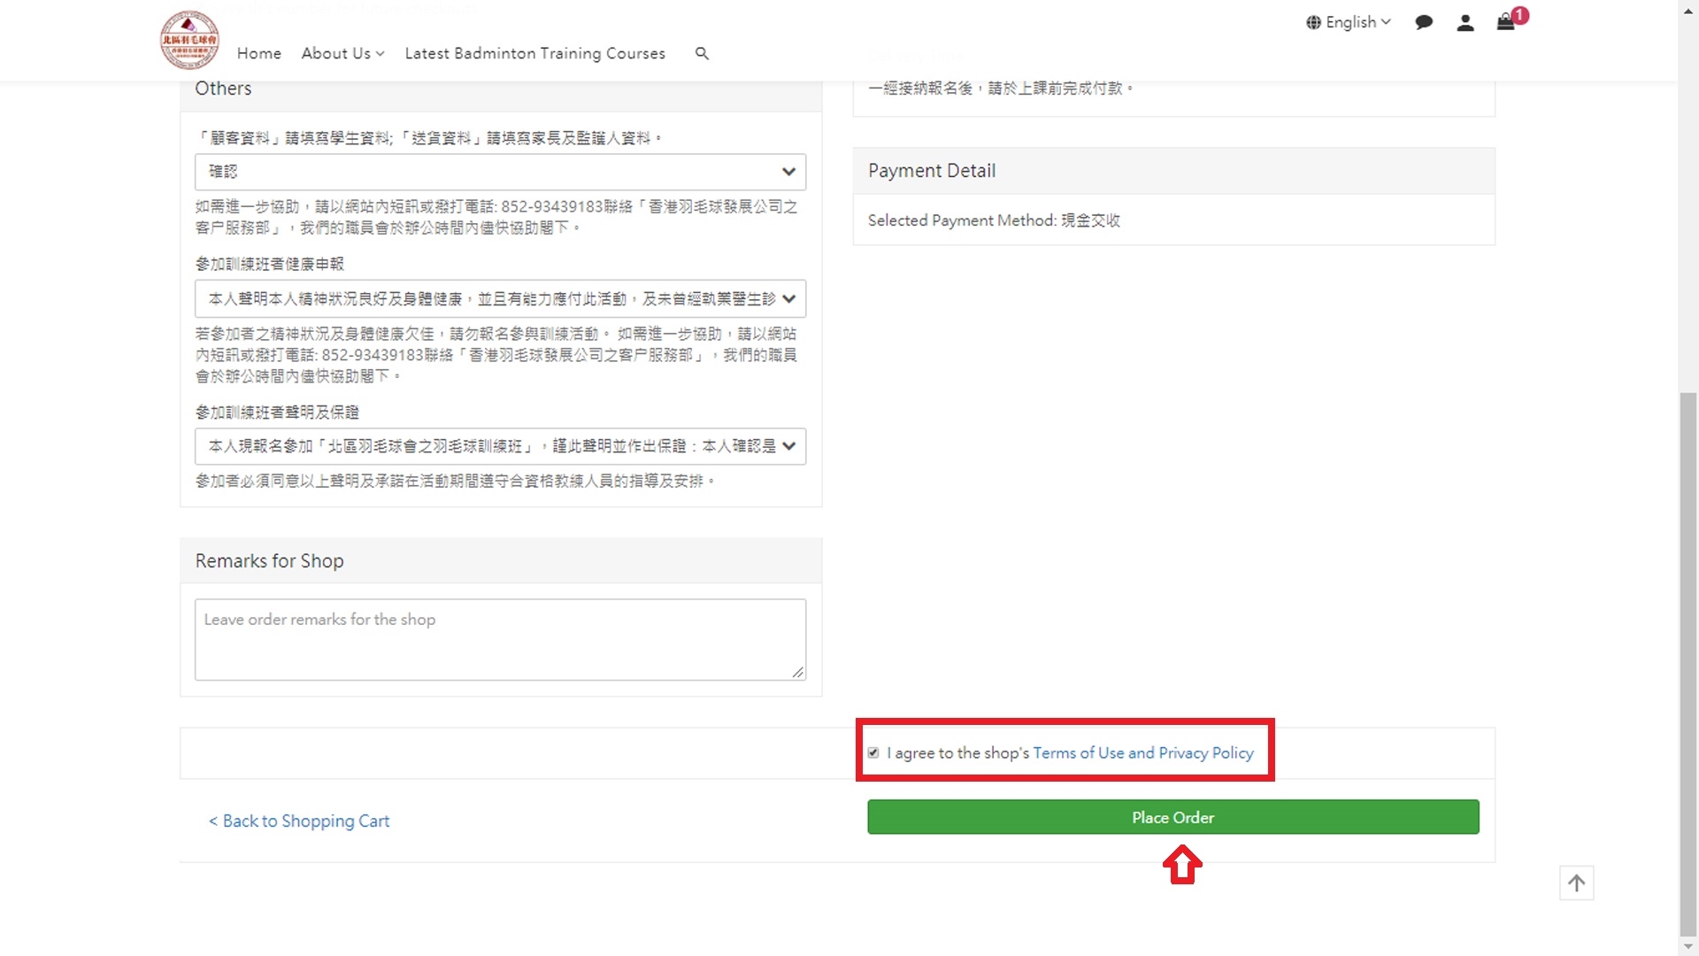Expand the 確認 confirmation dropdown
1699x956 pixels.
pos(500,172)
